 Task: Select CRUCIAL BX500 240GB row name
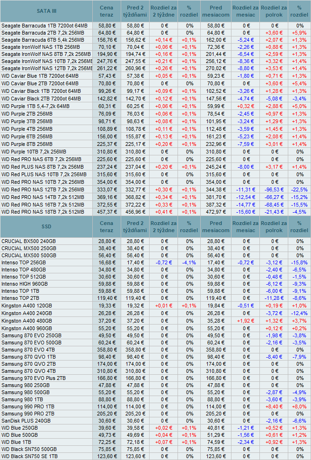click(28, 242)
